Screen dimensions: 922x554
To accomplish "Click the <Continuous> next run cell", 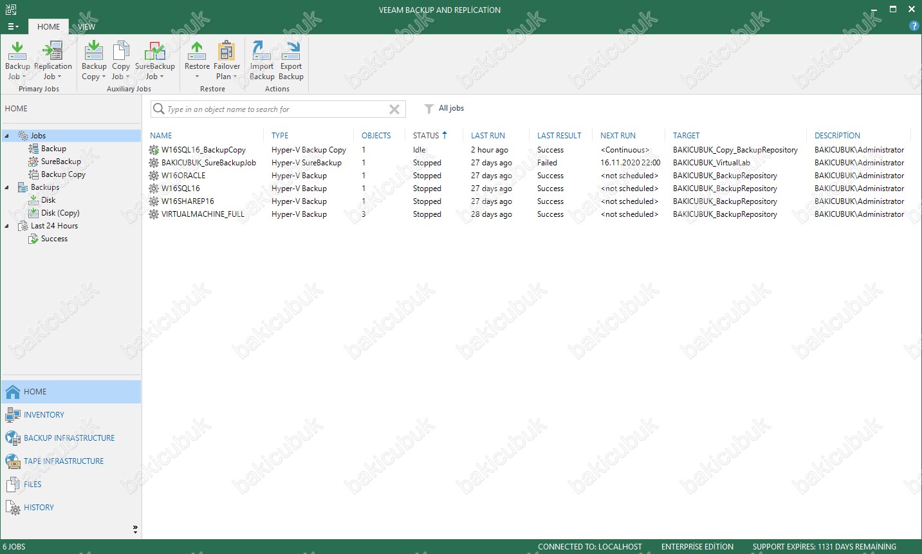I will 625,150.
